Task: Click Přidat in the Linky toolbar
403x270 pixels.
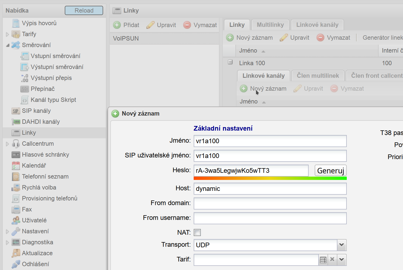Action: 126,25
